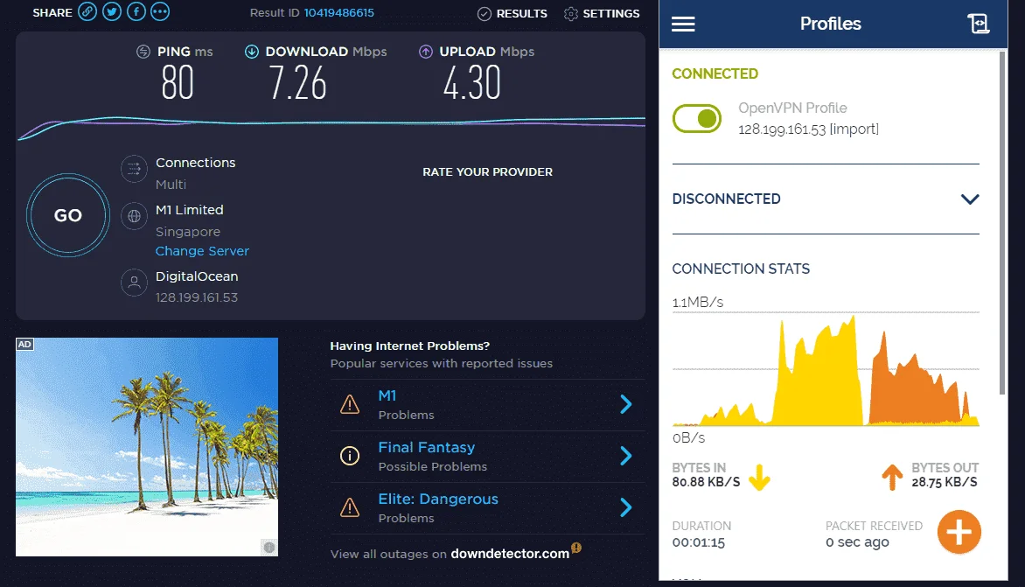Click the downdetector exclamation badge
The width and height of the screenshot is (1025, 587).
coord(576,548)
